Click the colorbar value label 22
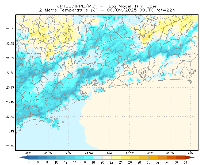 112,162
